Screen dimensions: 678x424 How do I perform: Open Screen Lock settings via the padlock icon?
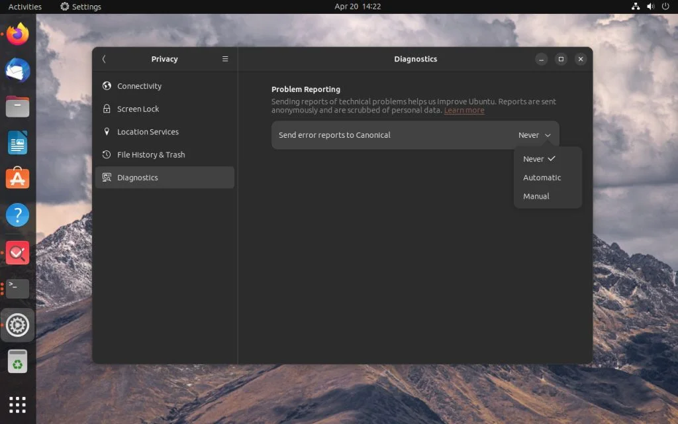coord(107,109)
